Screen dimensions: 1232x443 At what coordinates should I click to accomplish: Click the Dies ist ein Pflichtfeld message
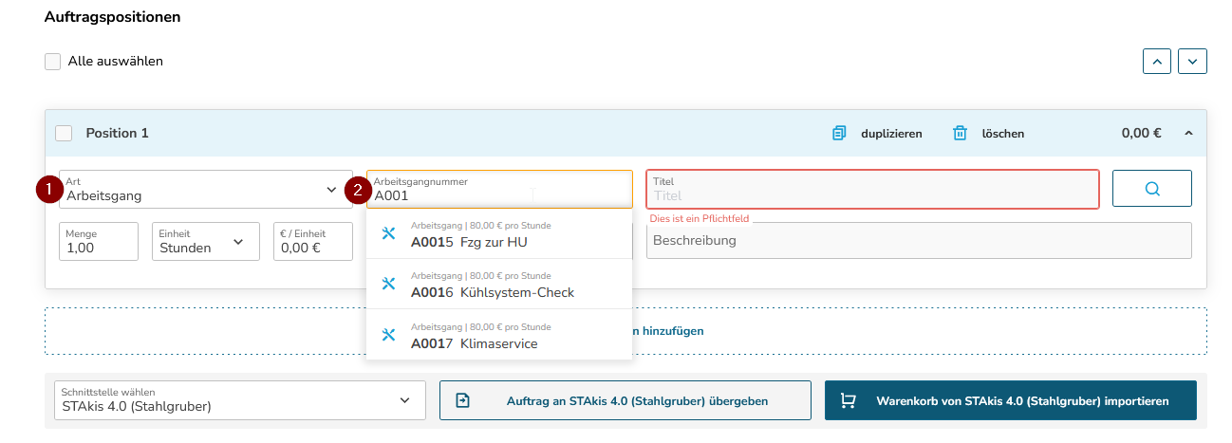(x=699, y=218)
